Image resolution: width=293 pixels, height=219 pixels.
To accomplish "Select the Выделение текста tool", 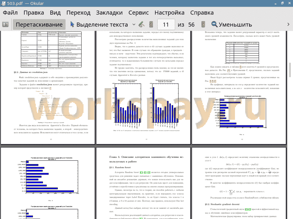I will tap(99, 25).
